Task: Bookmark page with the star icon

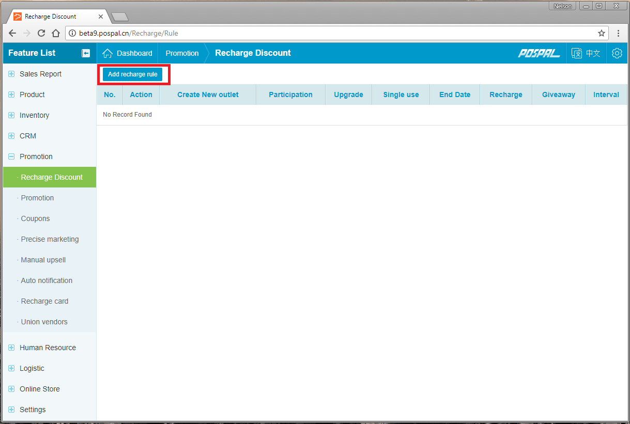Action: click(602, 33)
